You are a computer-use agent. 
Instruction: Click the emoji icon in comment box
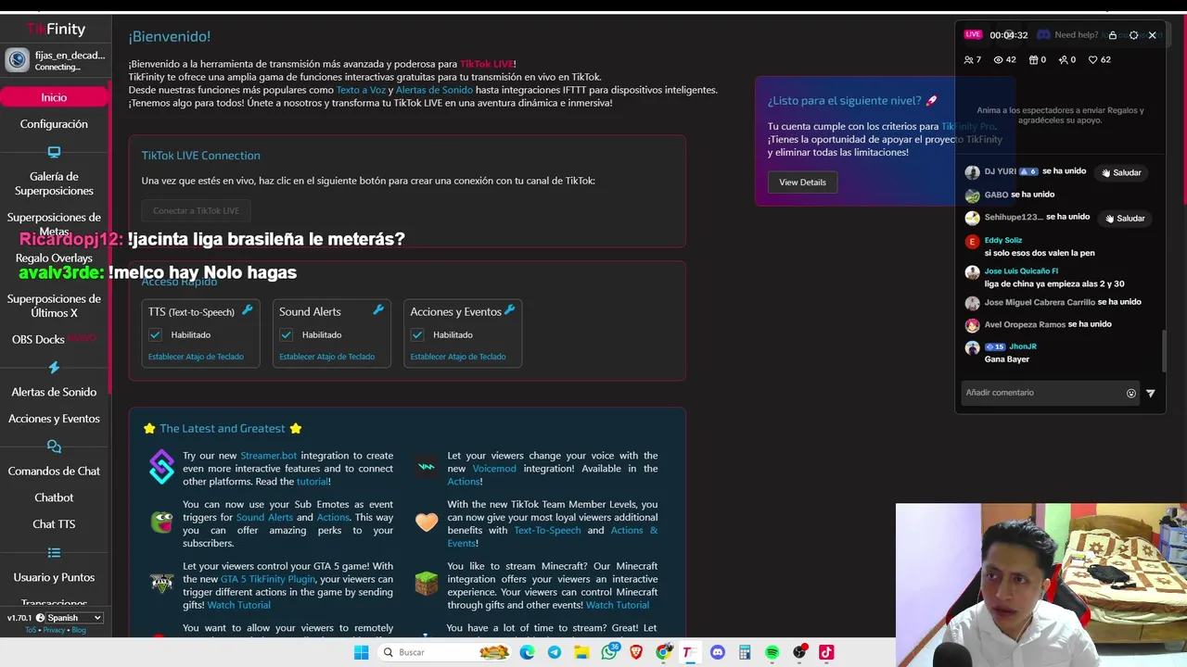pyautogui.click(x=1131, y=393)
